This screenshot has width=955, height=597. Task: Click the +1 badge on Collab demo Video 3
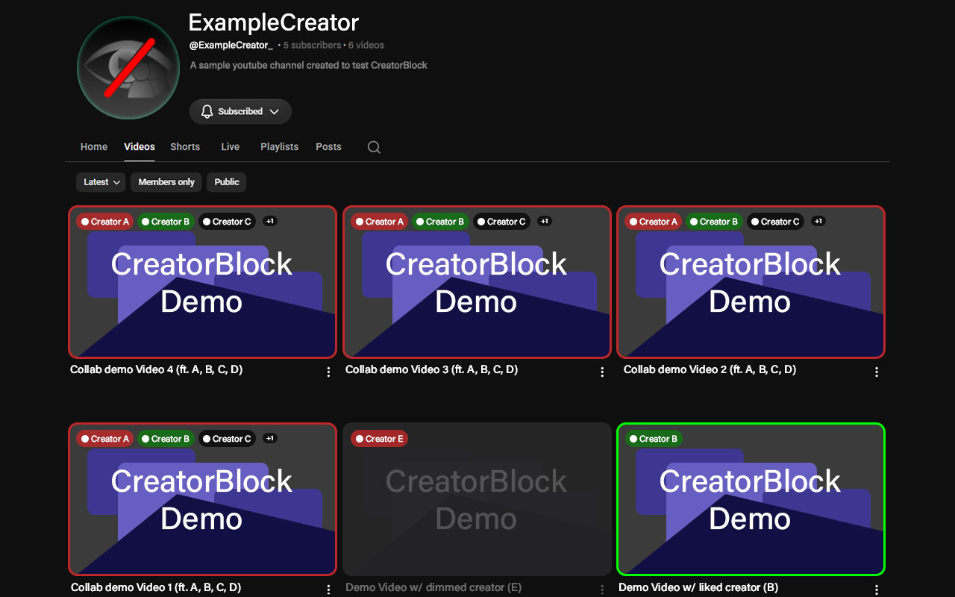(545, 221)
